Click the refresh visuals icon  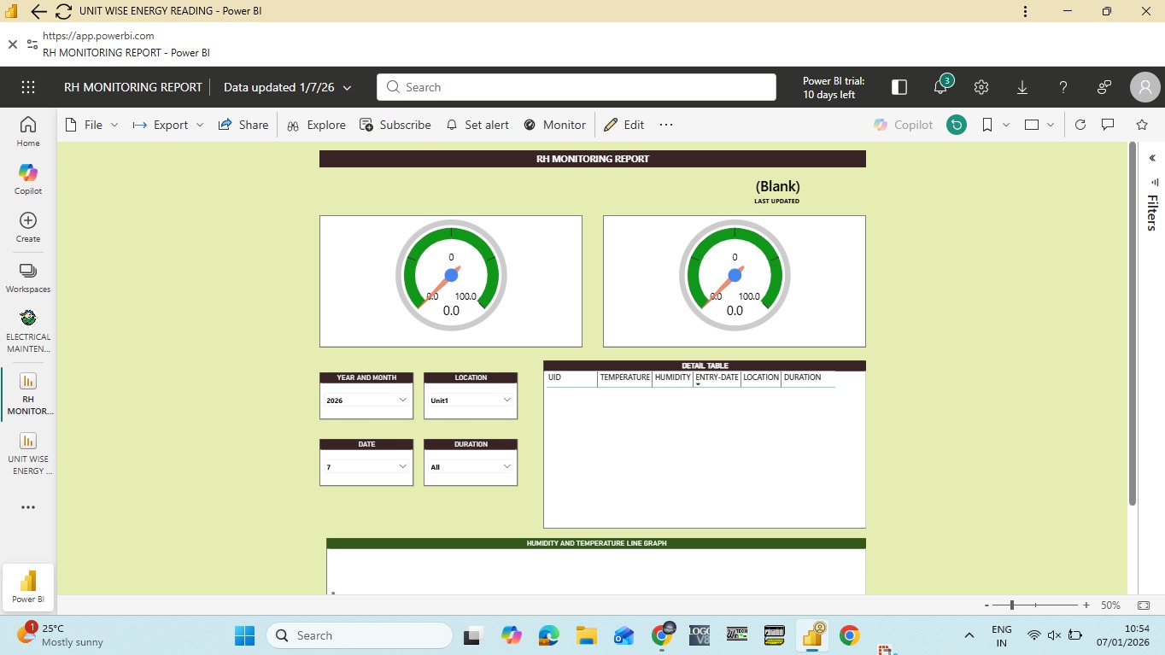coord(1080,125)
